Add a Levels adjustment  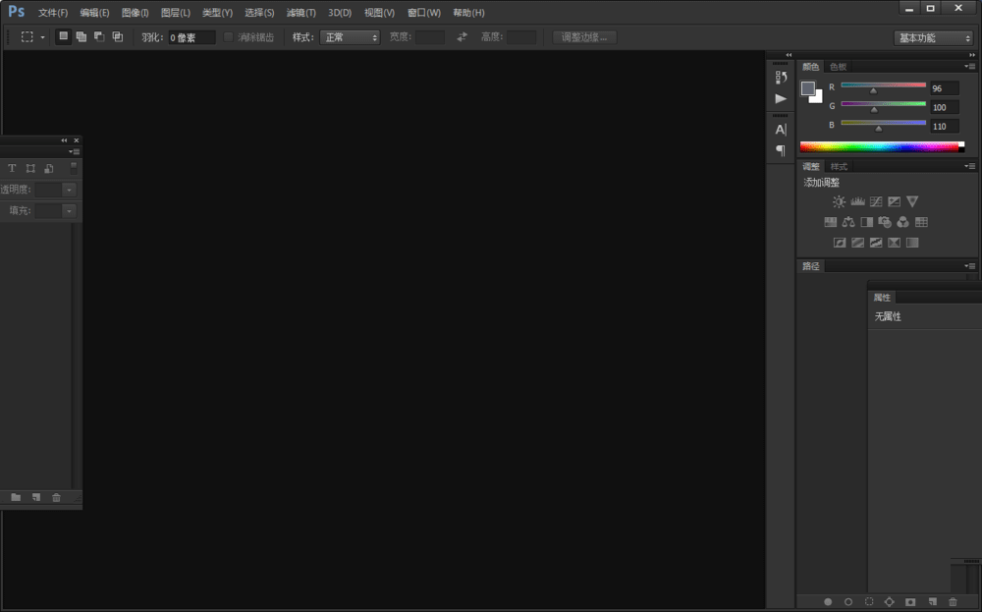[x=857, y=201]
